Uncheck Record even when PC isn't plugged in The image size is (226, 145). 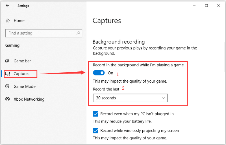pyautogui.click(x=96, y=114)
